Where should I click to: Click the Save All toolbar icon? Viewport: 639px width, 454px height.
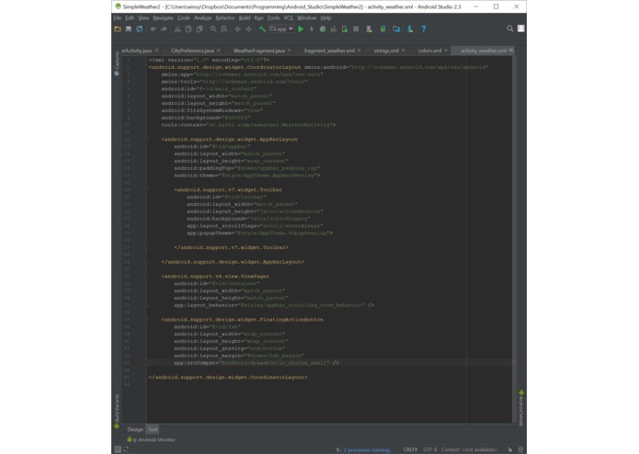tap(129, 28)
